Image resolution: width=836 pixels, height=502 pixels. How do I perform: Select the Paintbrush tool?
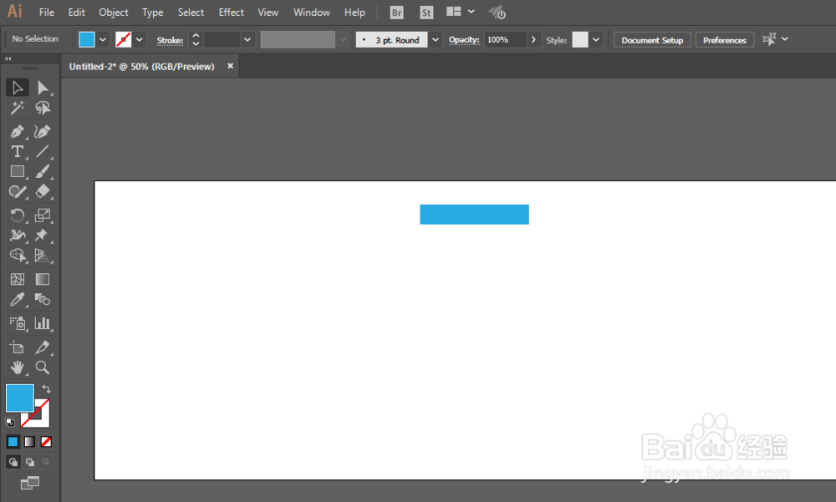coord(43,171)
